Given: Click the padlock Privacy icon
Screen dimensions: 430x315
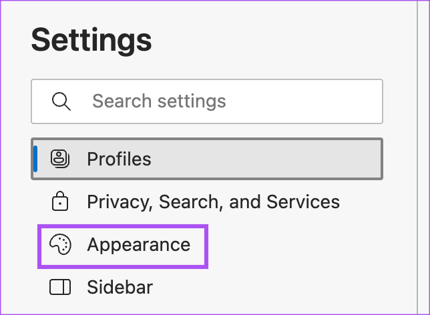Looking at the screenshot, I should click(60, 202).
